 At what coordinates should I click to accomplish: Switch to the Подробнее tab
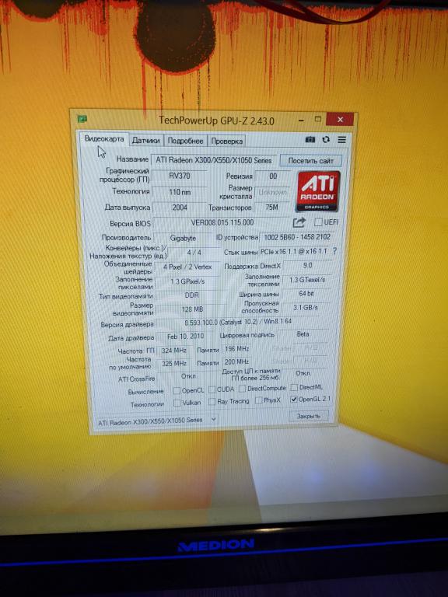tap(186, 141)
